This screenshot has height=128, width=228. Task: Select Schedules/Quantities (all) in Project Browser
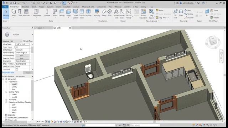pos(18,118)
